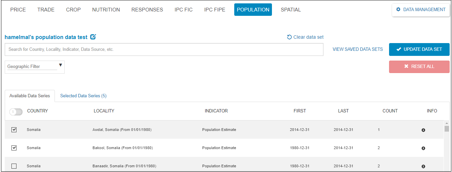The image size is (452, 172).
Task: Open info icon for Banaadir row
Action: coord(423,166)
